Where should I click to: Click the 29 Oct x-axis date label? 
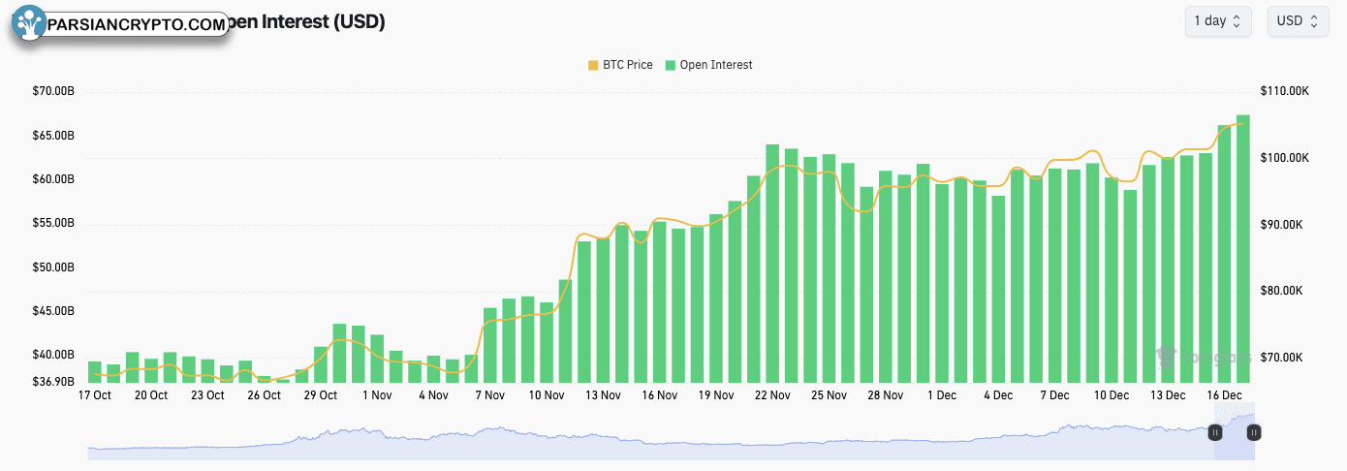pyautogui.click(x=320, y=395)
